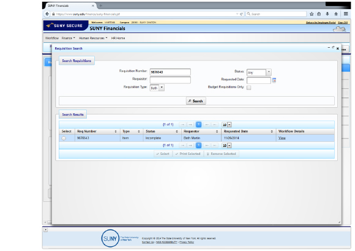Select radio button for requisition 9876543

coord(64,138)
